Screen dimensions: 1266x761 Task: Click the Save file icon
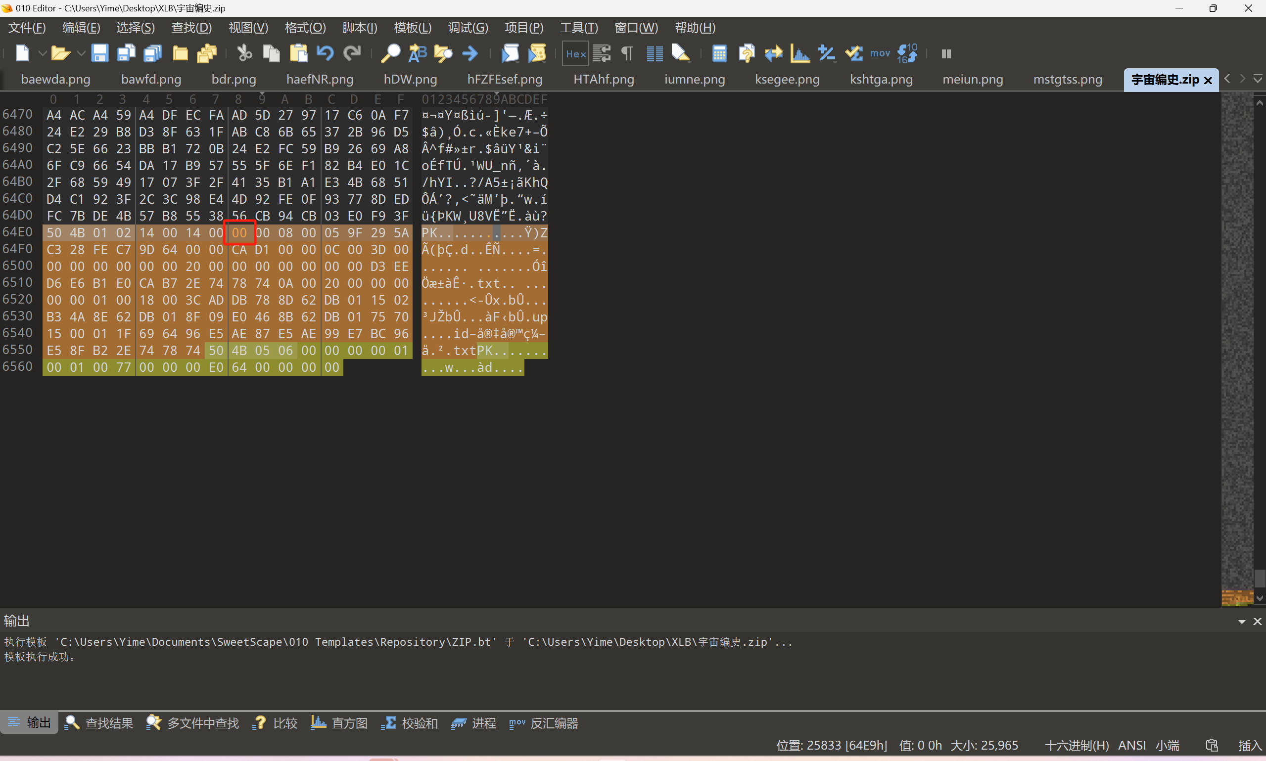click(x=99, y=53)
